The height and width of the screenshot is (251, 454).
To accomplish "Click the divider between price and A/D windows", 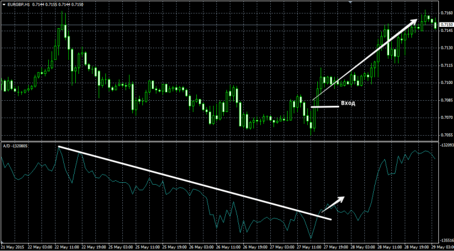I will point(219,141).
